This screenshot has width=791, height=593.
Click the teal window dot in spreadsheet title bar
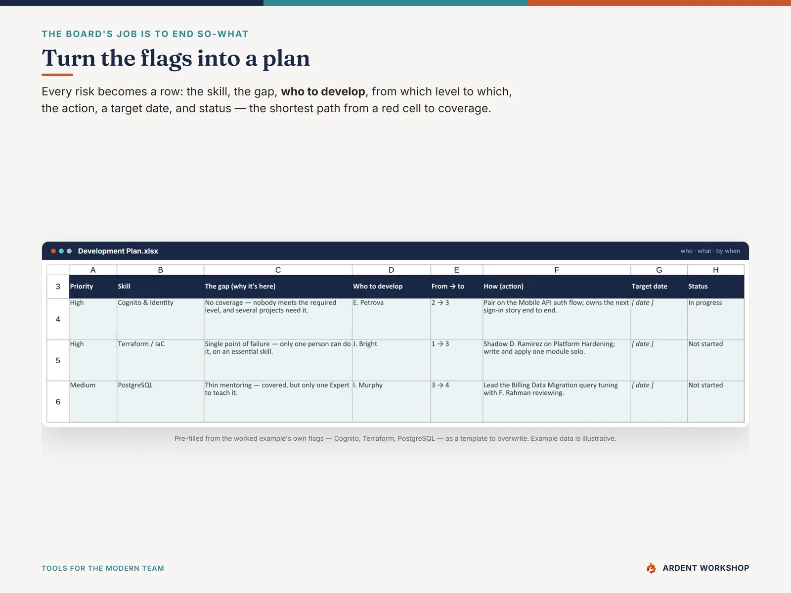coord(61,251)
